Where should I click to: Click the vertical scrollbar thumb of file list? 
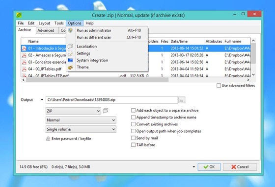(x=253, y=54)
